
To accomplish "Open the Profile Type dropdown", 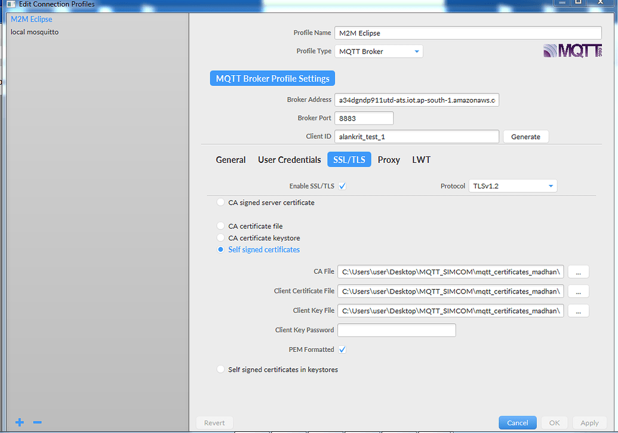I will 379,51.
